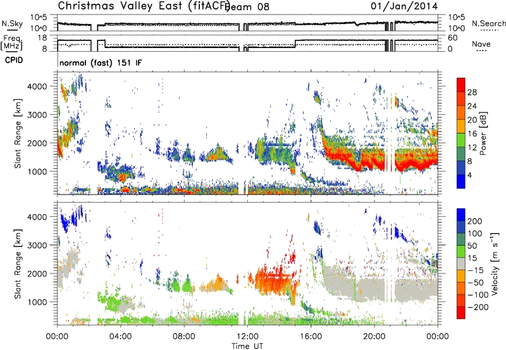Click the '08:00' time axis tick label
Image resolution: width=506 pixels, height=350 pixels.
point(184,337)
